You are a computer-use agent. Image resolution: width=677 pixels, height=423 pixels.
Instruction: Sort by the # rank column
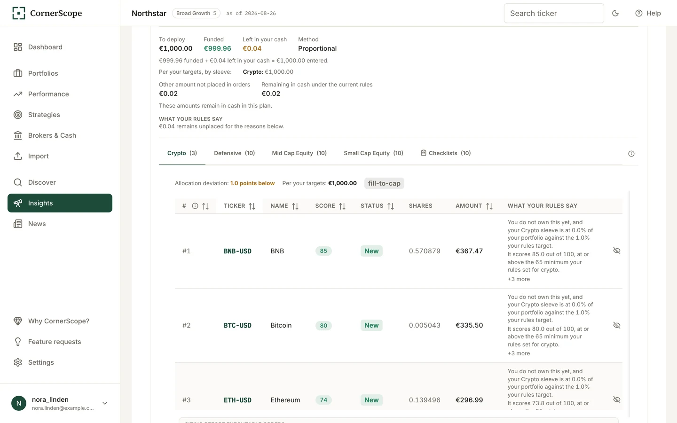[x=205, y=206]
